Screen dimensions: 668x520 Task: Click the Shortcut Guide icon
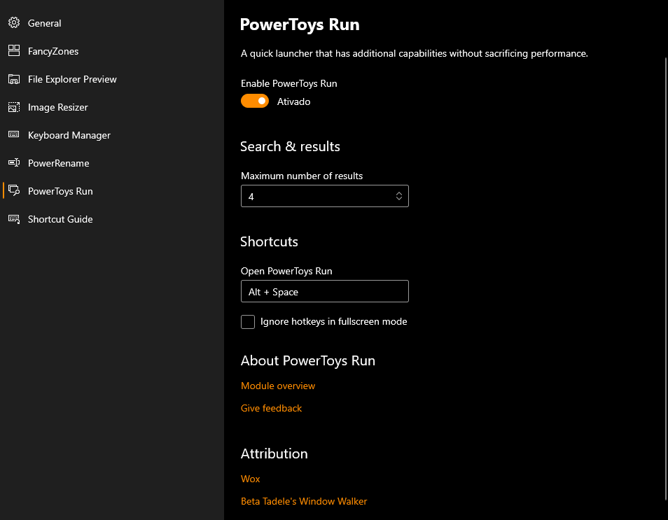coord(14,219)
